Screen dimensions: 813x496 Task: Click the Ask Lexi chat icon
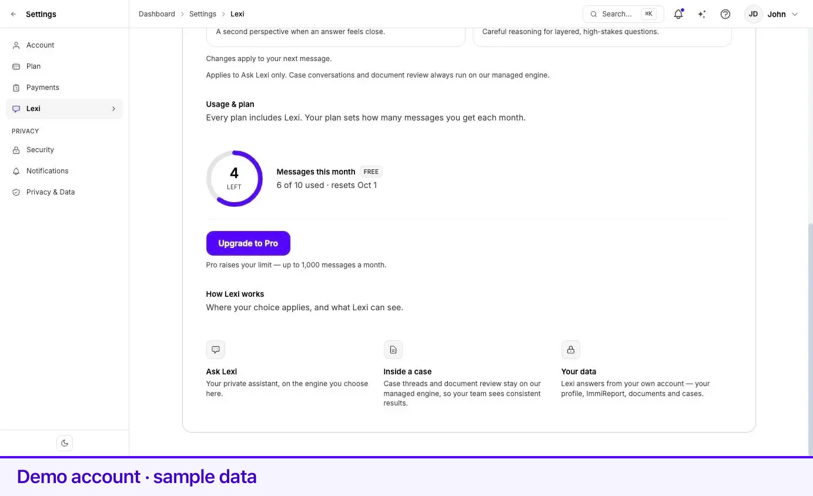click(216, 350)
